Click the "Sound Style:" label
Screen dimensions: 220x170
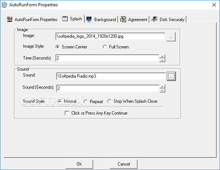coord(34,101)
